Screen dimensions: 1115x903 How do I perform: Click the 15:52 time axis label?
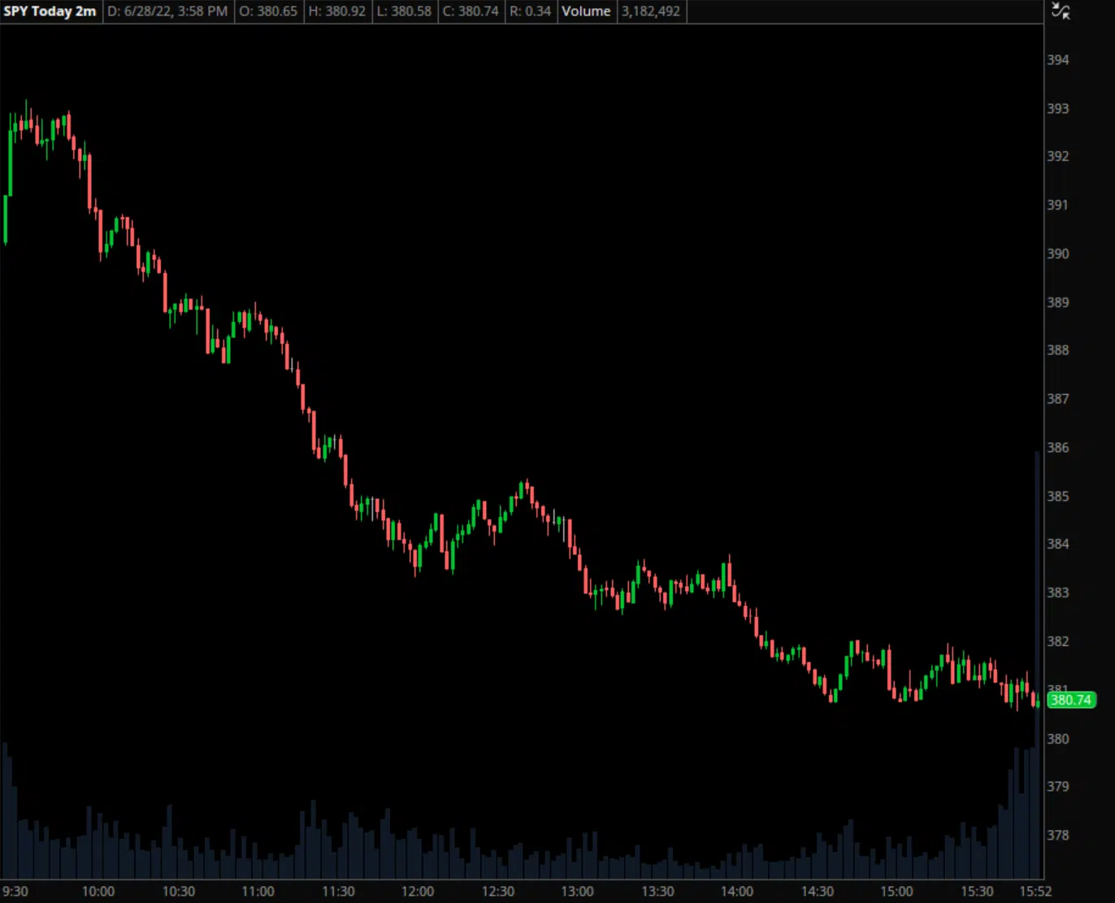1035,892
